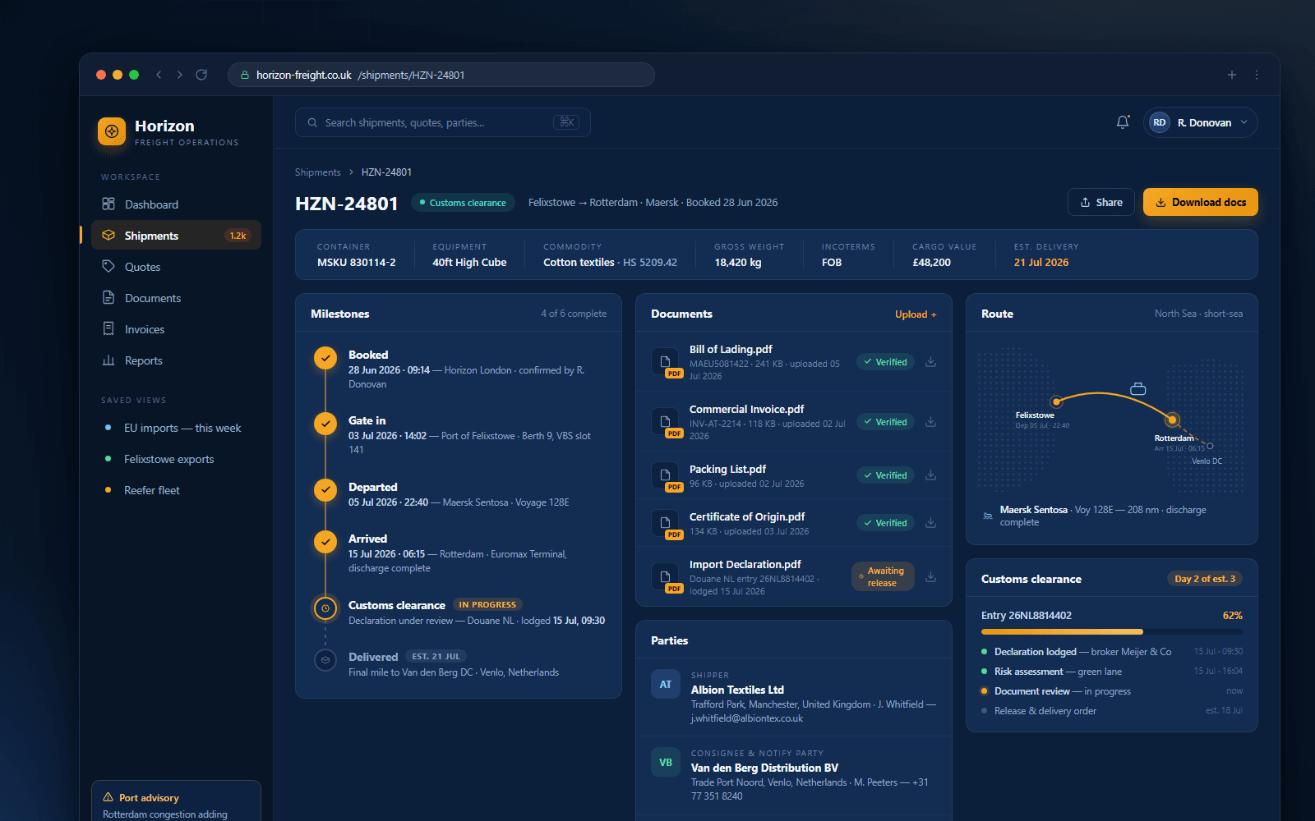Open Commercial Invoice PDF file icon

pyautogui.click(x=666, y=422)
